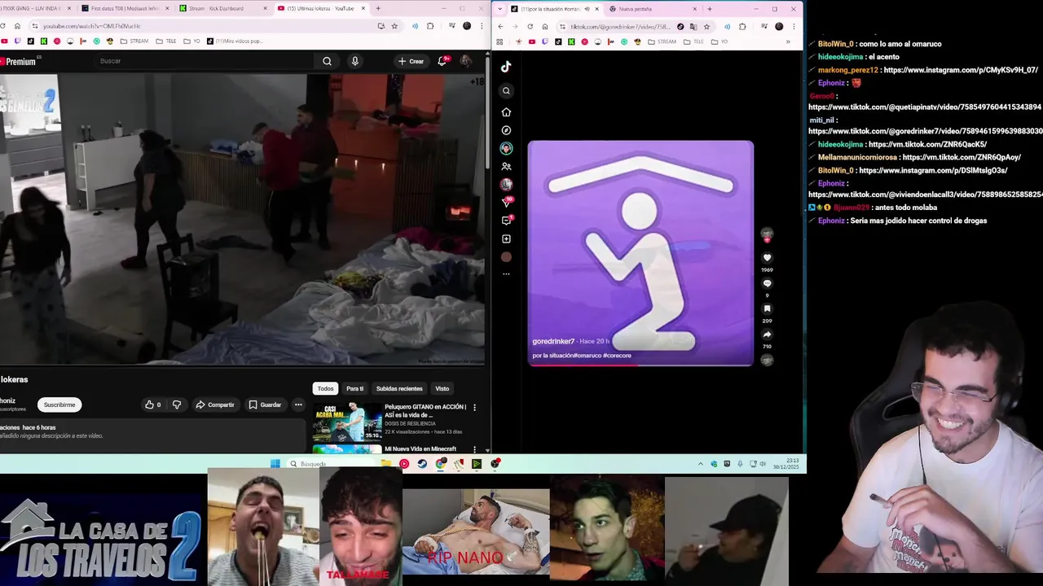This screenshot has width=1043, height=586.
Task: Click the YouTube Buscar search field
Action: pos(204,61)
